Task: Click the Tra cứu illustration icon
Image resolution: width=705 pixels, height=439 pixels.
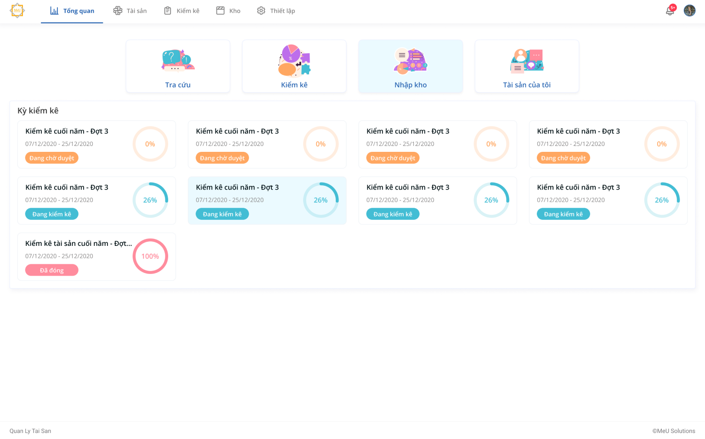Action: click(x=178, y=60)
